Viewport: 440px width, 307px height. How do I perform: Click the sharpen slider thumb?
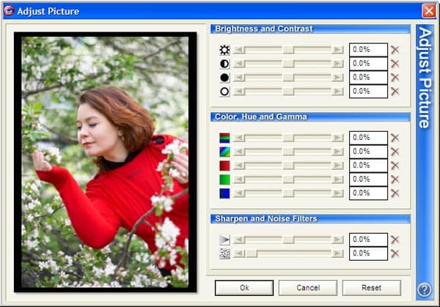point(288,240)
